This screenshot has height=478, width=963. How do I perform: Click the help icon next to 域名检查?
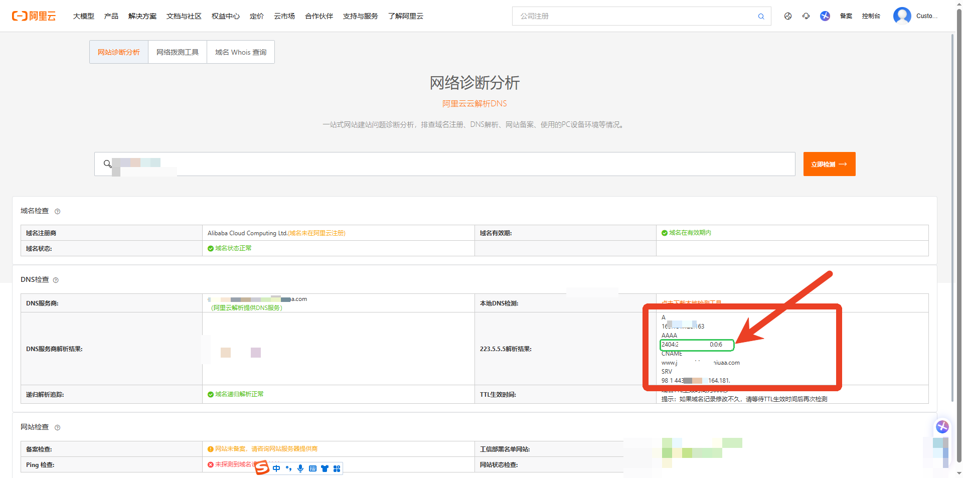point(57,211)
